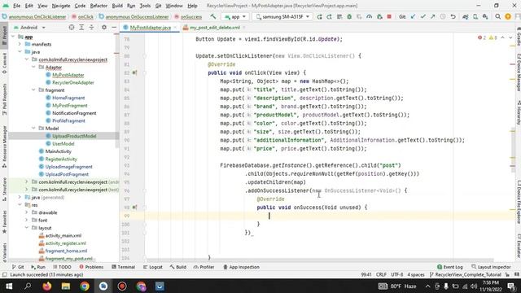The image size is (521, 293).
Task: Expand the manifests folder
Action: [x=20, y=44]
